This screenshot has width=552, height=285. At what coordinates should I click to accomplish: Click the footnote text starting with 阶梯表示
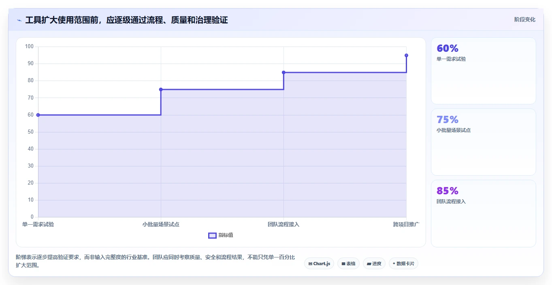(155, 261)
